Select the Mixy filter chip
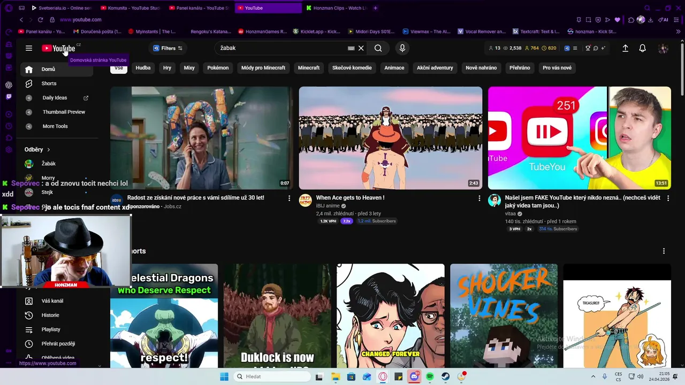The image size is (685, 385). (189, 68)
